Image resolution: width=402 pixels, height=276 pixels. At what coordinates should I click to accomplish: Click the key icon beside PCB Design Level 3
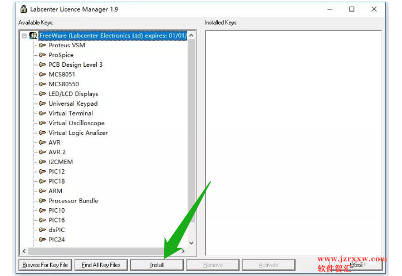click(x=42, y=65)
